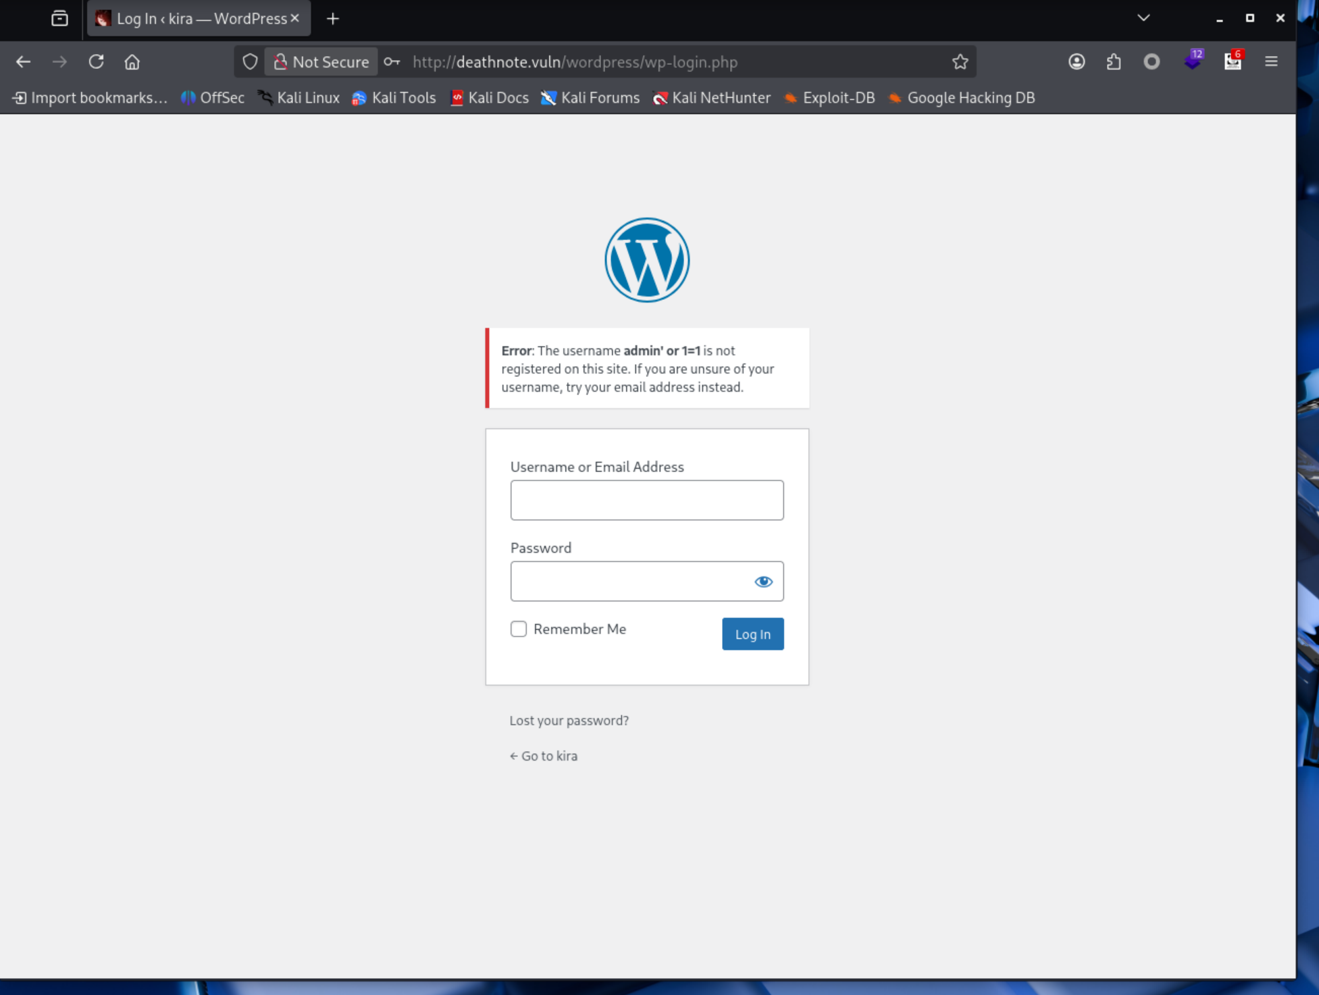This screenshot has height=995, width=1319.
Task: Toggle the Remember Me checkbox
Action: tap(518, 629)
